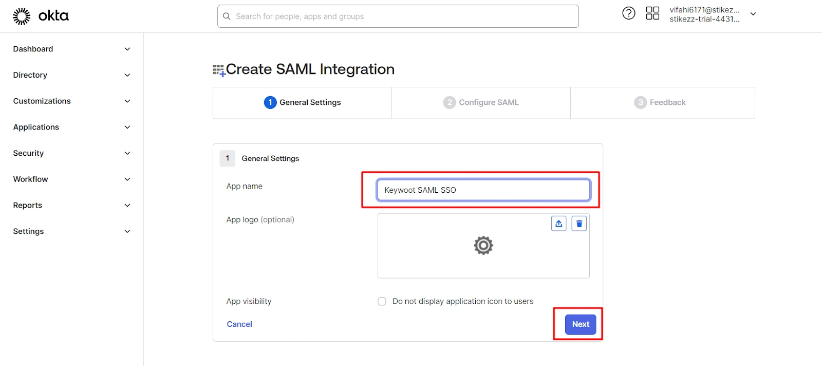Click the account email vifahi6171@stikez text

pos(704,10)
